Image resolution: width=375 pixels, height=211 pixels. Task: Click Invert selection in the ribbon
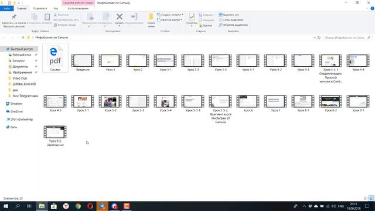(233, 25)
